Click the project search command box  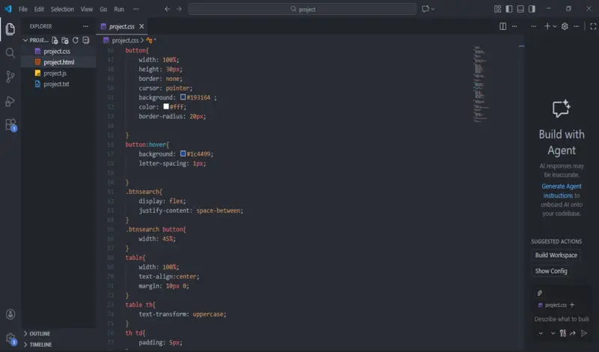click(x=302, y=9)
